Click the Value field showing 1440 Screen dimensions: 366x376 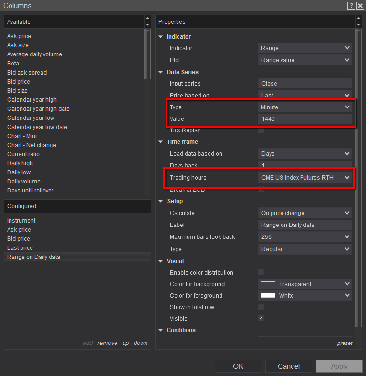(x=304, y=118)
